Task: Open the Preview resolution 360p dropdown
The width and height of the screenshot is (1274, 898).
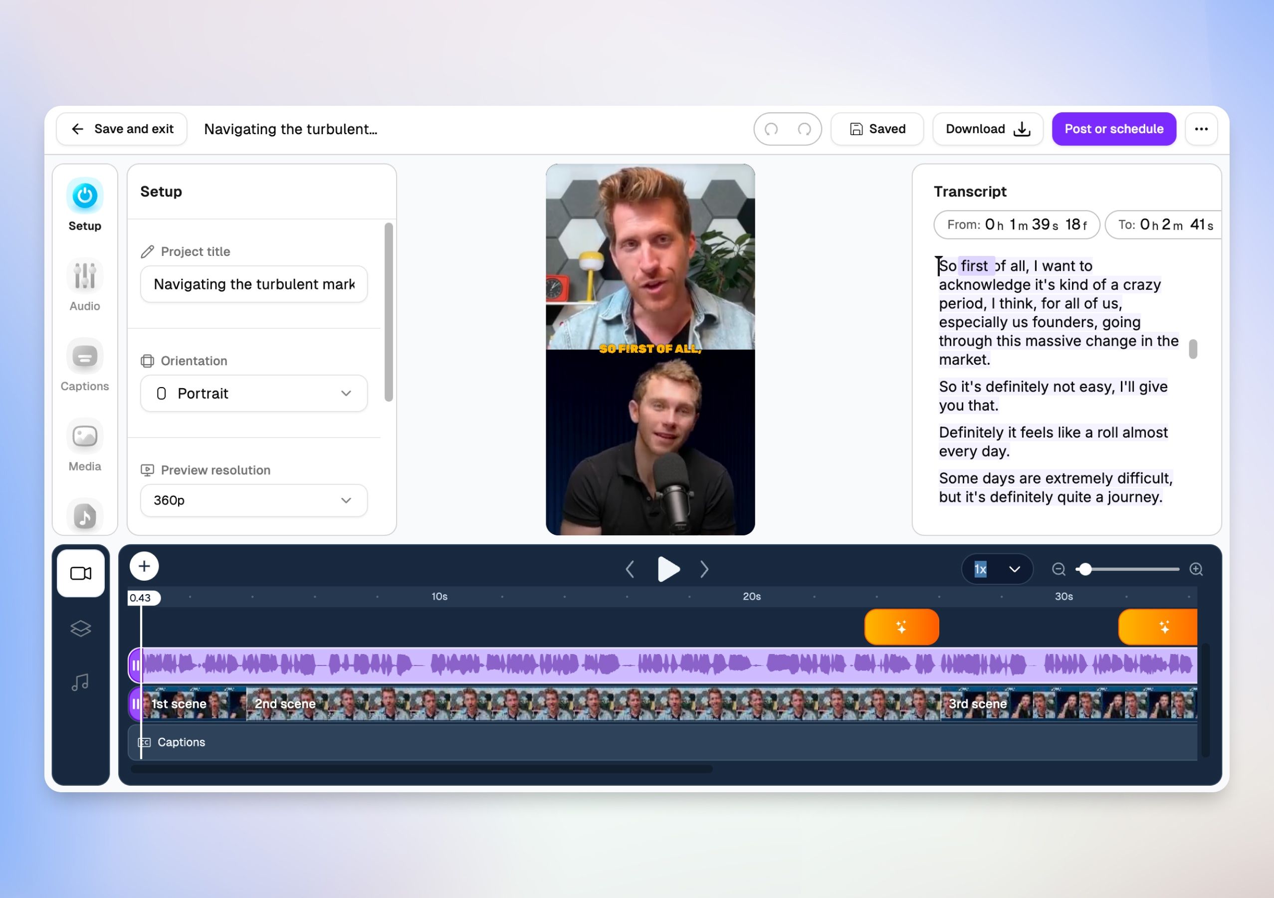Action: 254,500
